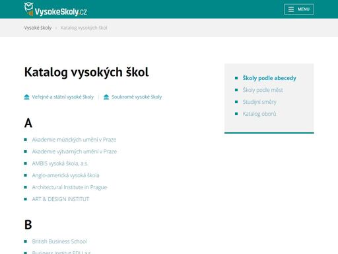The height and width of the screenshot is (254, 338).
Task: Open Studijní směry in sidebar
Action: pos(259,102)
